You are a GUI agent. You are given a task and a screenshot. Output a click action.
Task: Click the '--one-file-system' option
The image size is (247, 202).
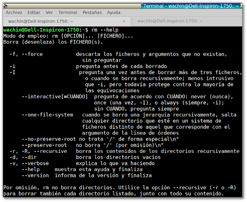pyautogui.click(x=47, y=115)
